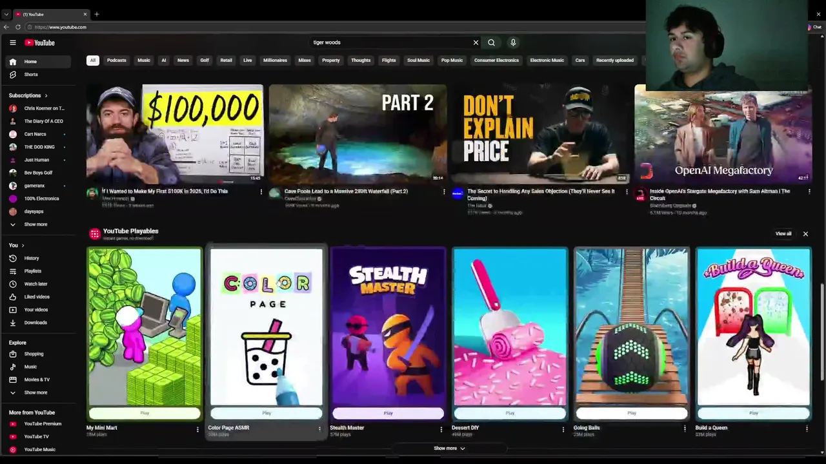Open YouTube Premium in the sidebar
The image size is (826, 464).
coord(38,423)
